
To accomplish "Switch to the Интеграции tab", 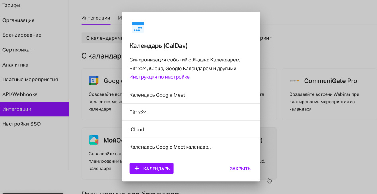I will point(96,18).
